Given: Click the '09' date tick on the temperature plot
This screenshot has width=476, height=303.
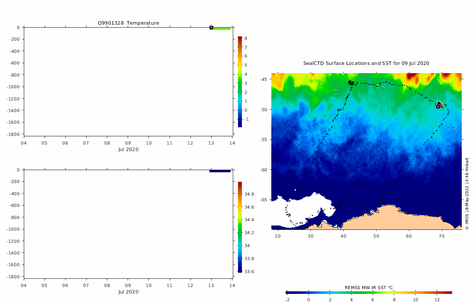Looking at the screenshot, I should [x=128, y=143].
